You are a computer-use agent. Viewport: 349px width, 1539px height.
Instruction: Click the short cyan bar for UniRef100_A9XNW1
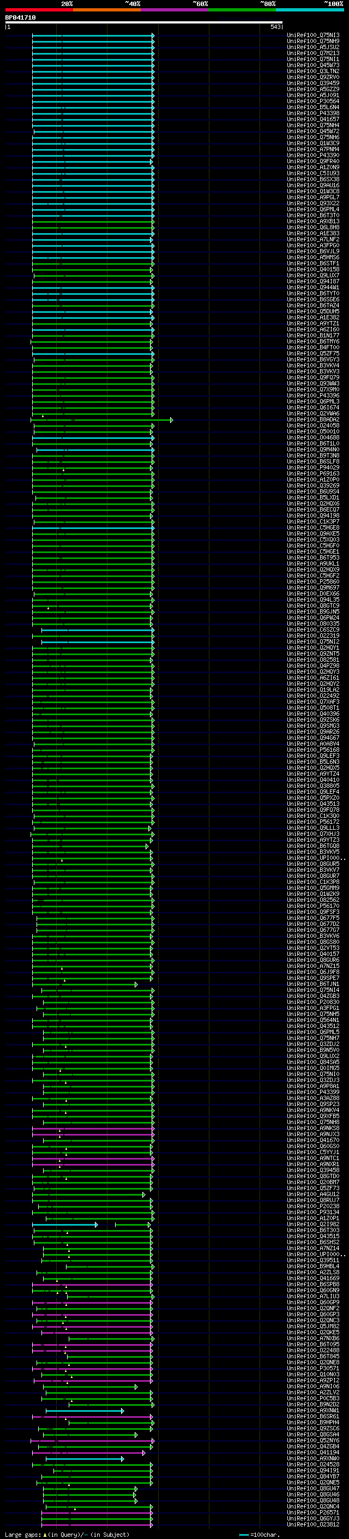[x=85, y=1411]
